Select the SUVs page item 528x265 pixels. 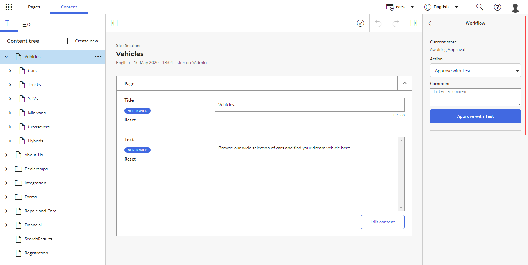click(33, 99)
